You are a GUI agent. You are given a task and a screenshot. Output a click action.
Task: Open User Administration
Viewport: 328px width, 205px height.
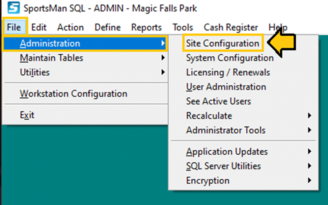point(226,87)
